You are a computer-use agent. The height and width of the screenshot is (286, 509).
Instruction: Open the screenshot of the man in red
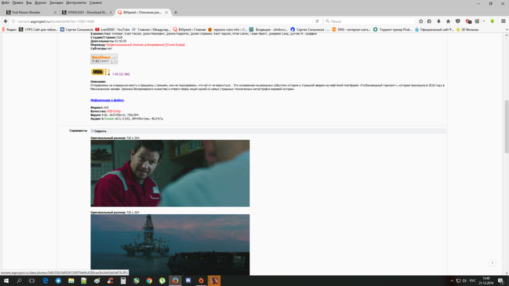pyautogui.click(x=170, y=173)
